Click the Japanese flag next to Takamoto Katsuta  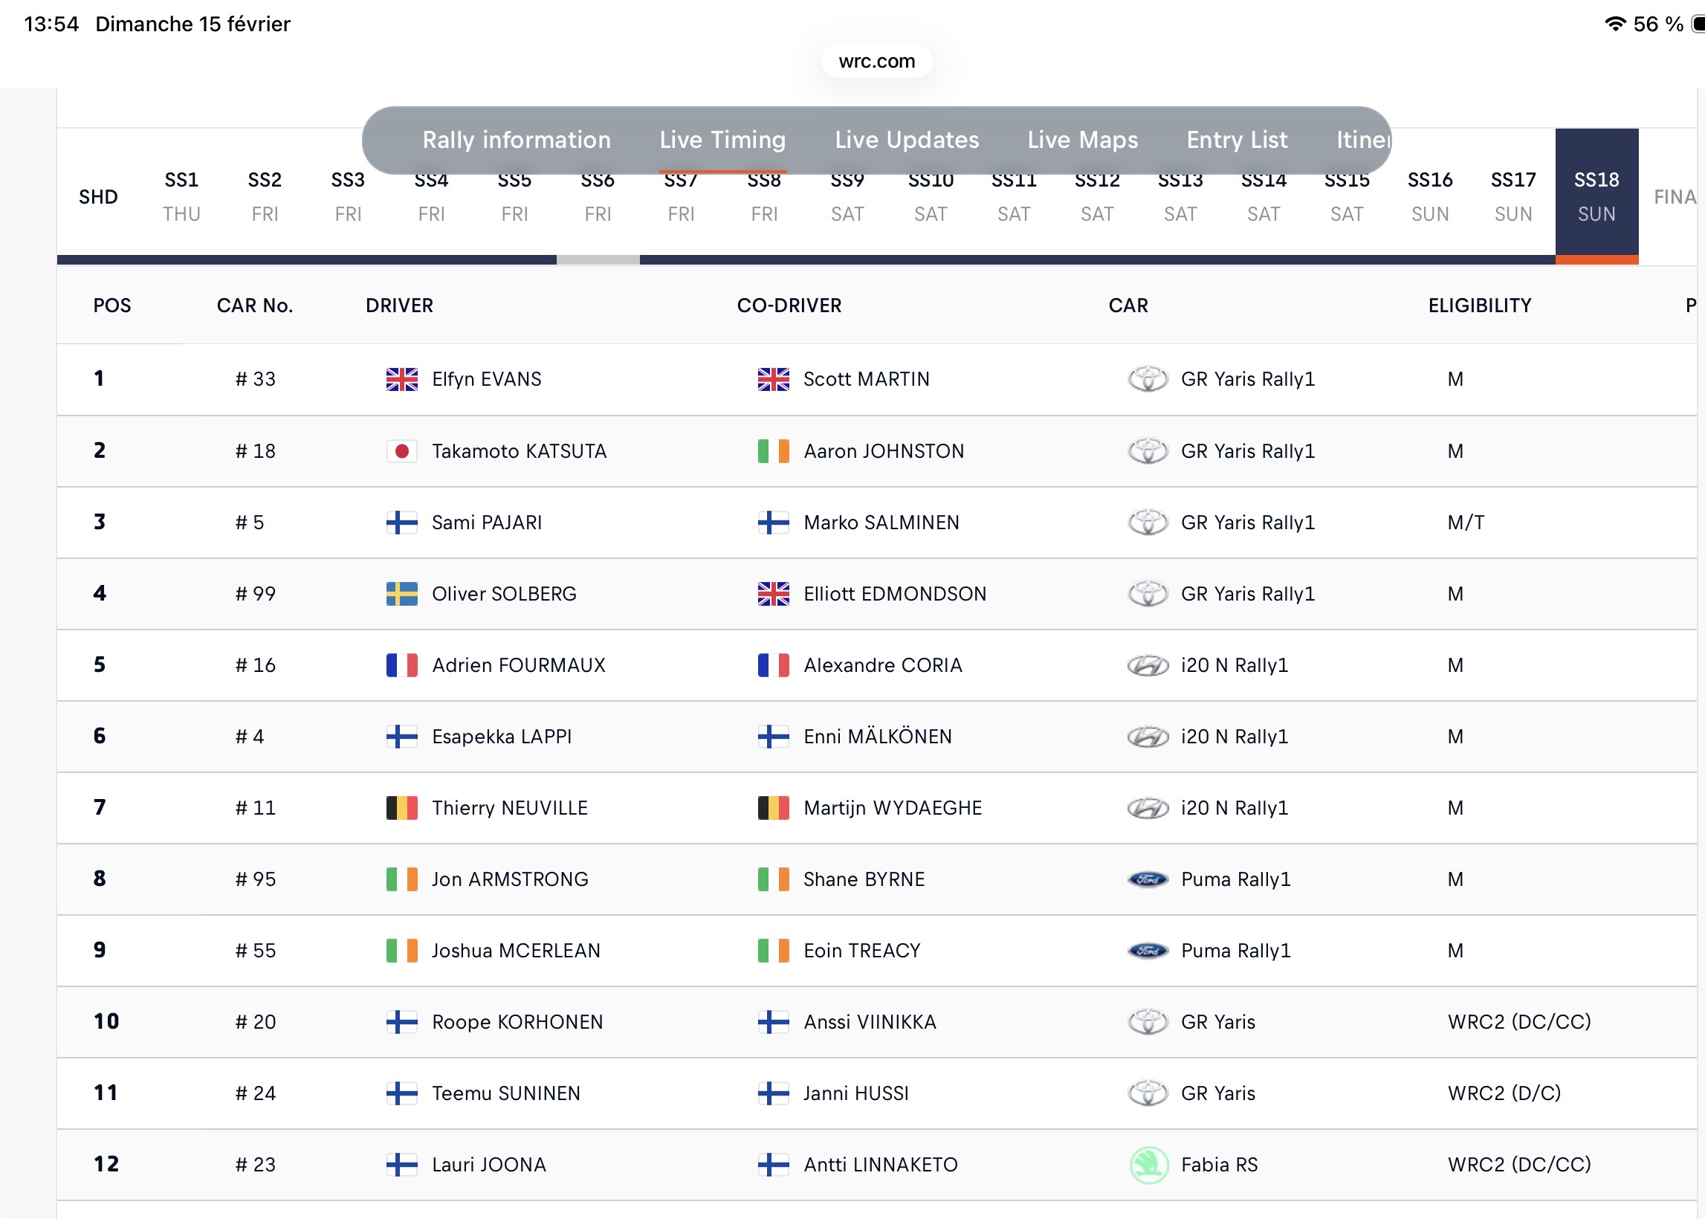click(x=401, y=451)
